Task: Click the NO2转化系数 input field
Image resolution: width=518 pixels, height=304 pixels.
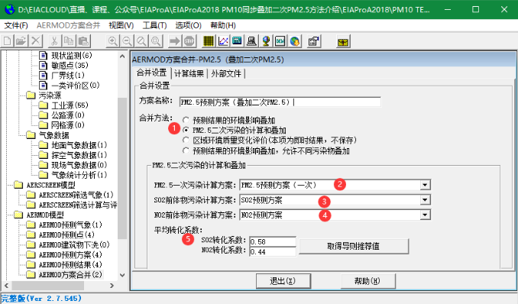Action: pyautogui.click(x=273, y=252)
